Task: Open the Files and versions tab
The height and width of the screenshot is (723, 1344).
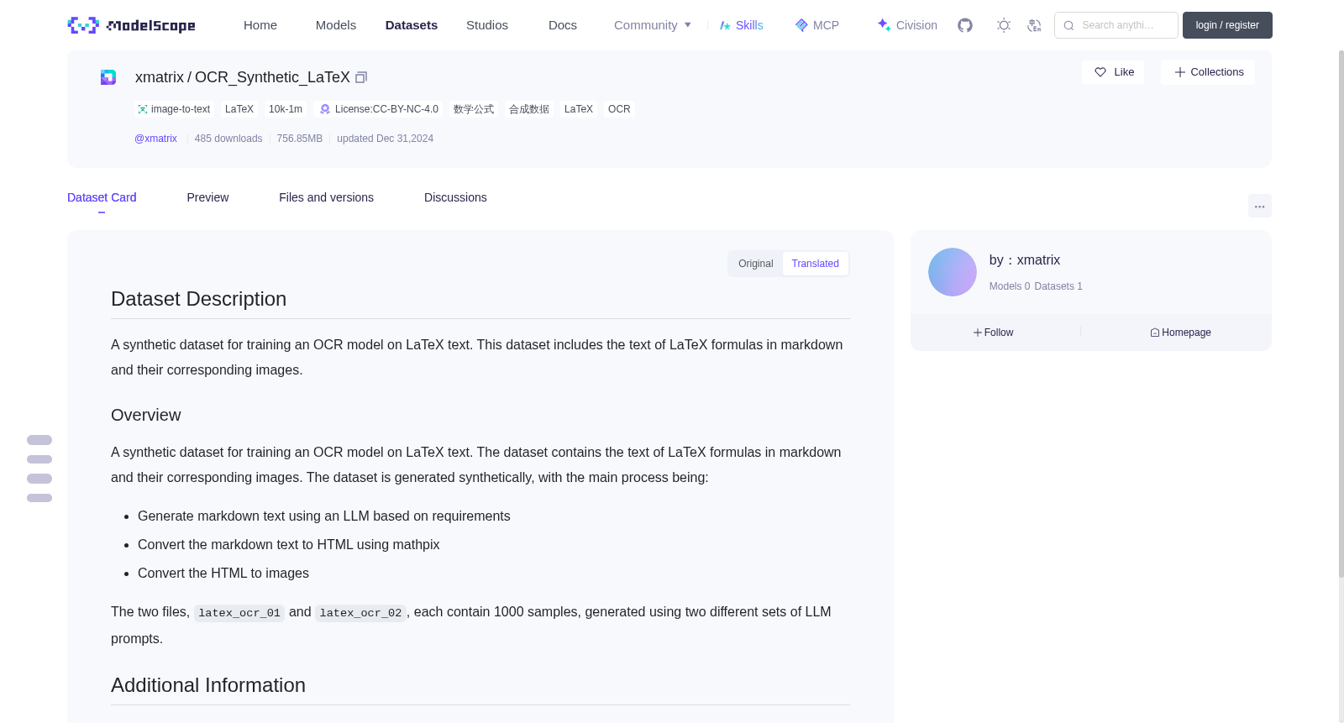Action: tap(326, 197)
